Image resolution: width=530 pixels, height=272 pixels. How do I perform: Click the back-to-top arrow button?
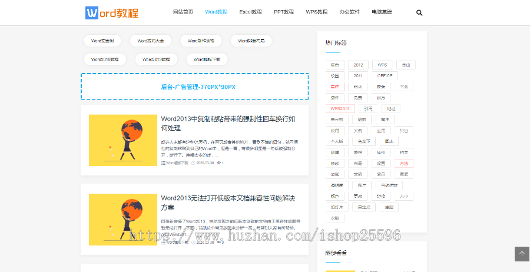pos(522,254)
